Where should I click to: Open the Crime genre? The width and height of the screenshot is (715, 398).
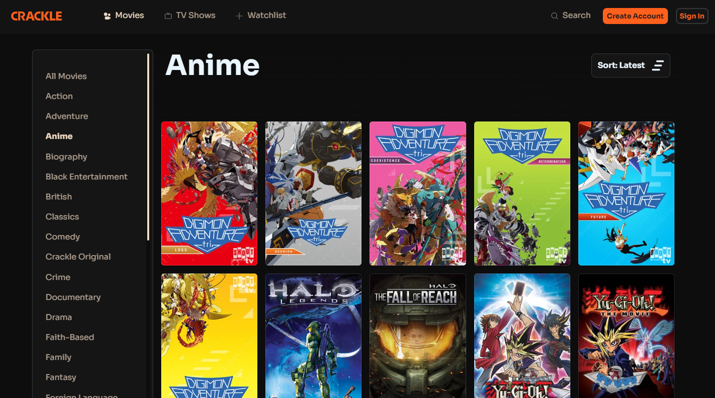click(58, 277)
